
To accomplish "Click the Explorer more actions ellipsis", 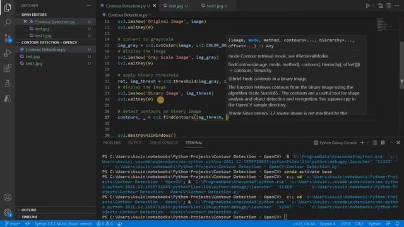I will coord(88,6).
